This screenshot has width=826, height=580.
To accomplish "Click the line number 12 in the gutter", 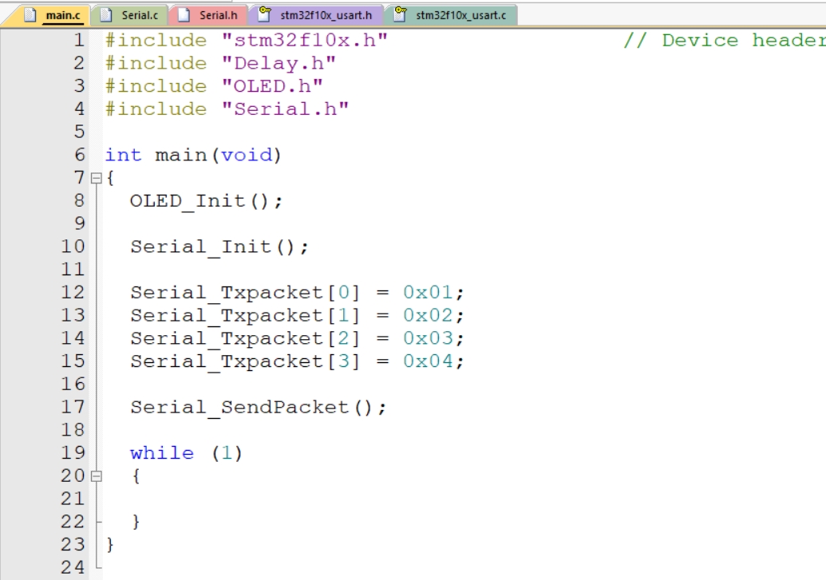I will (x=73, y=292).
